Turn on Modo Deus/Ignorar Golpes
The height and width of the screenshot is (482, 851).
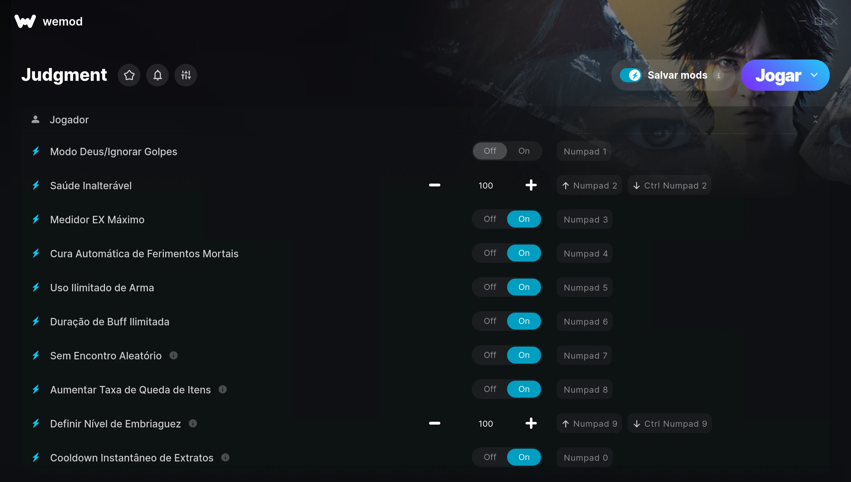[524, 151]
